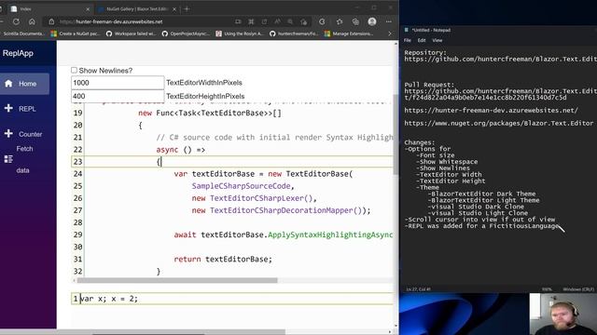Click 'TextEditorCSharpDecorationMapper' on line 27
Viewport: 597px width, 335px height.
(282, 210)
